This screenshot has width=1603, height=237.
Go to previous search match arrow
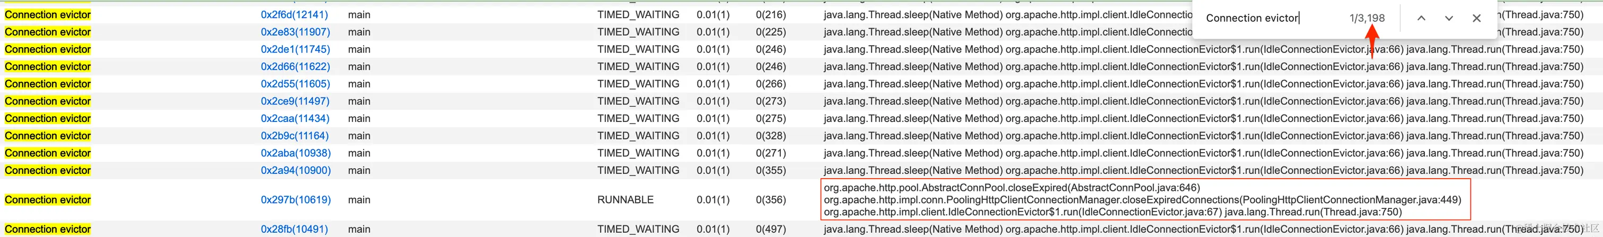[1421, 18]
